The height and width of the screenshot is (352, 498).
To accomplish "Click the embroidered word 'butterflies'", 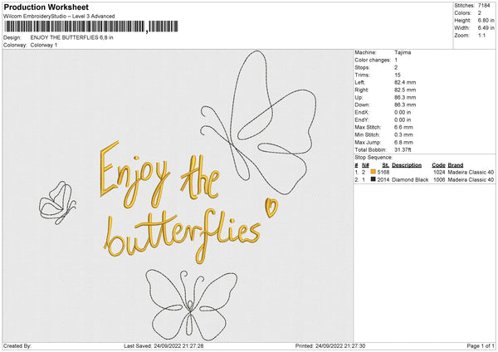I will click(x=183, y=236).
